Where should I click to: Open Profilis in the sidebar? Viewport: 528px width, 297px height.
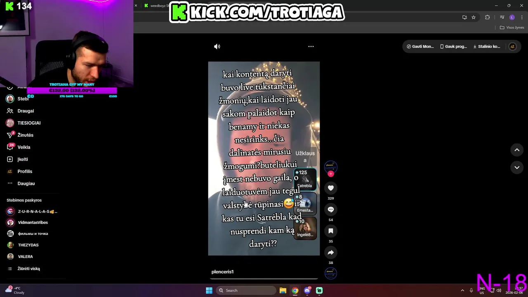click(x=25, y=172)
